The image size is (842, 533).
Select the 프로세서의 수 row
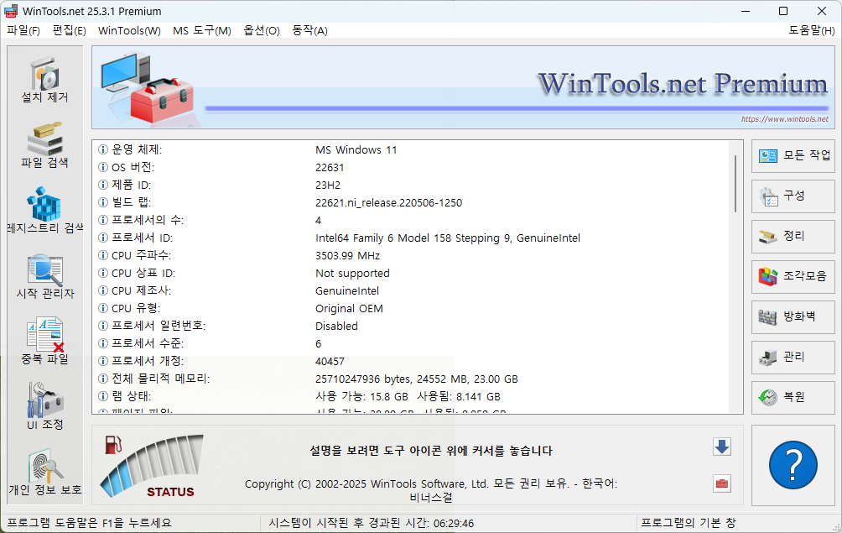point(410,220)
